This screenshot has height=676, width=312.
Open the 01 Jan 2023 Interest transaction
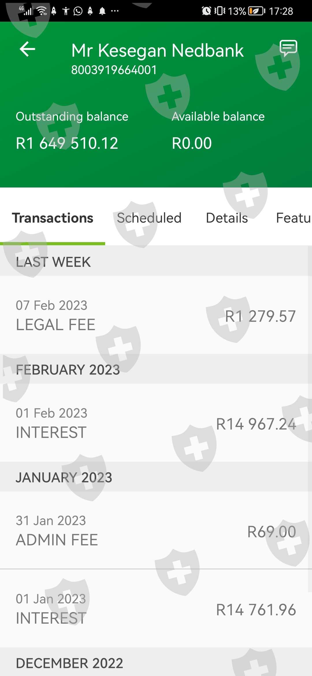tap(156, 608)
